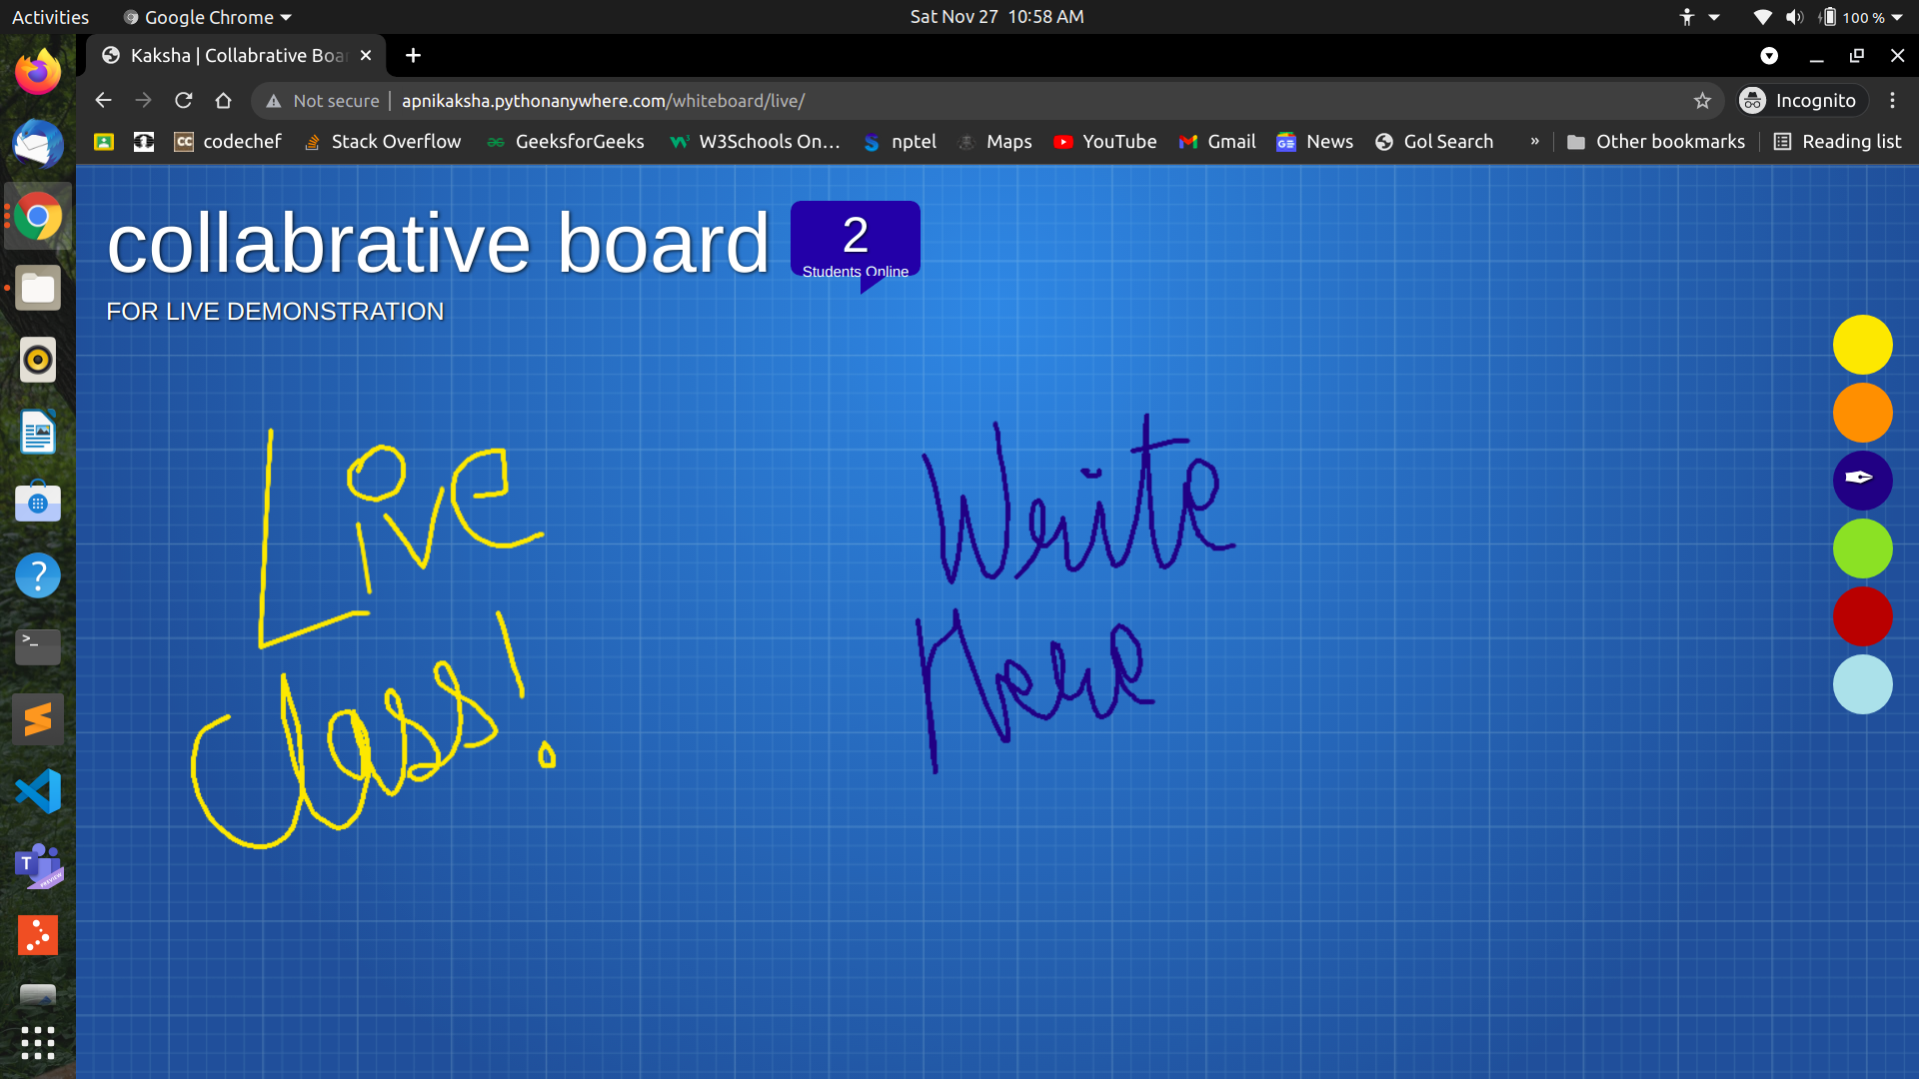Open Chrome three-dot menu
The width and height of the screenshot is (1919, 1079).
[x=1892, y=101]
